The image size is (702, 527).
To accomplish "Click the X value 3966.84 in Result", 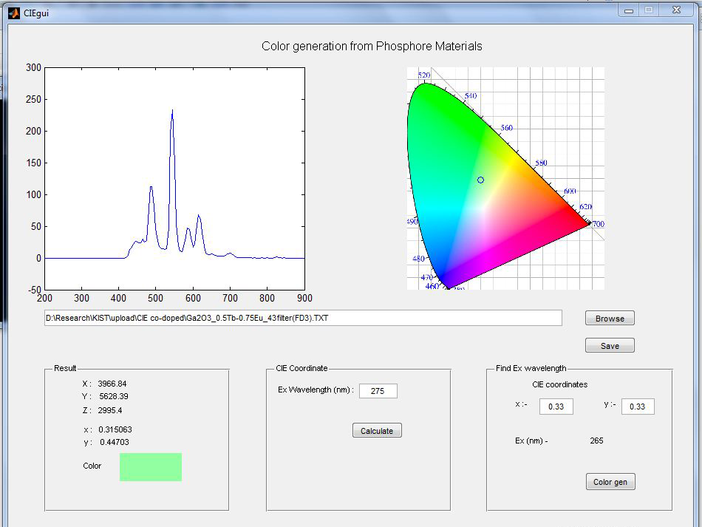I will (112, 384).
